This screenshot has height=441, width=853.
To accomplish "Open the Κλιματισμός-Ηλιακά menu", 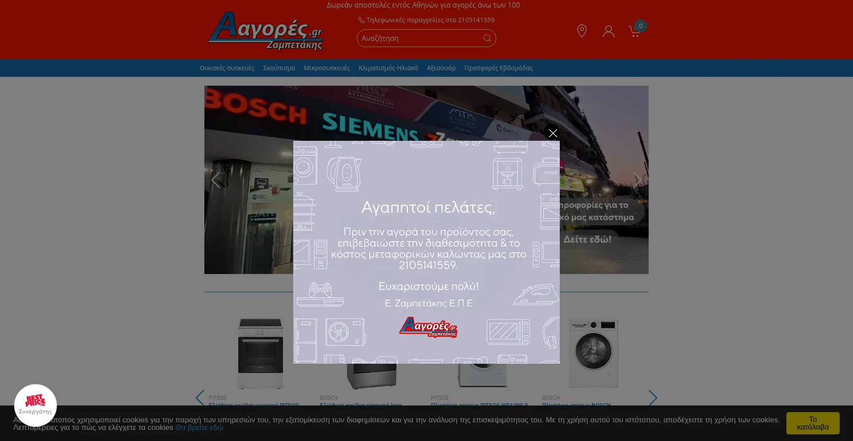I will coord(388,68).
